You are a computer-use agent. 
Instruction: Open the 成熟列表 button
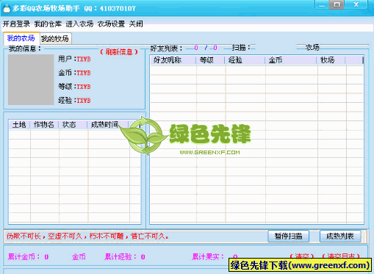tap(340, 236)
